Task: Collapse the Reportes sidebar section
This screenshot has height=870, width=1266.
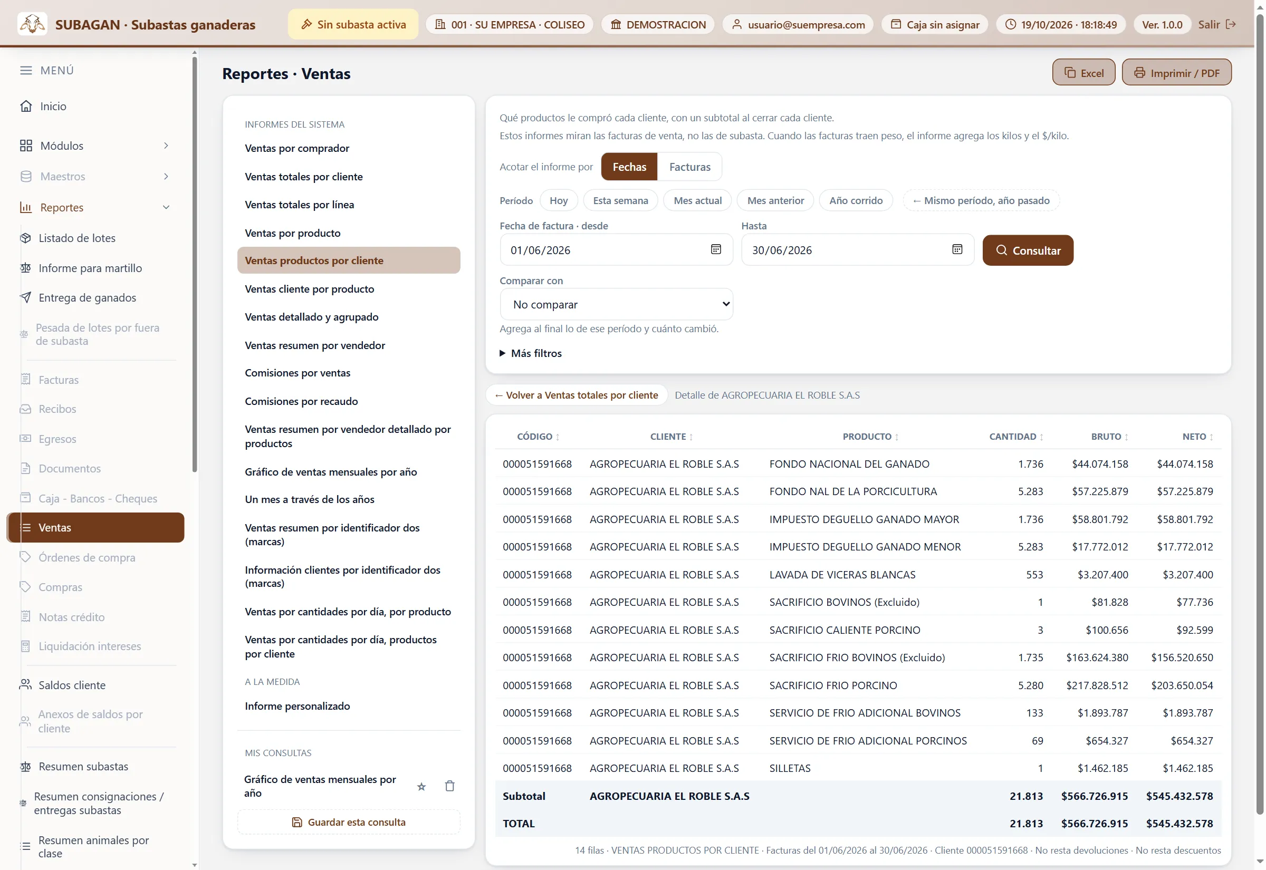Action: [x=95, y=207]
